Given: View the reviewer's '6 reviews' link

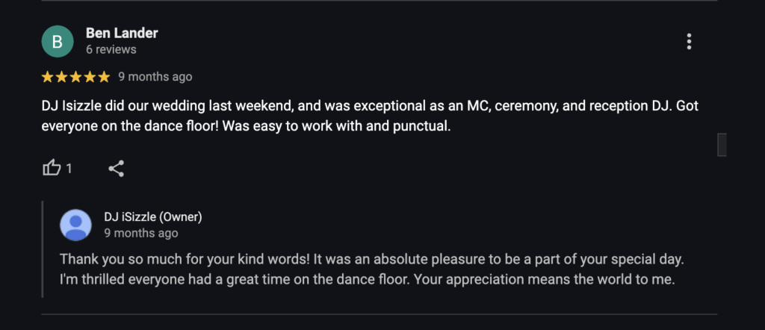Looking at the screenshot, I should coord(111,50).
